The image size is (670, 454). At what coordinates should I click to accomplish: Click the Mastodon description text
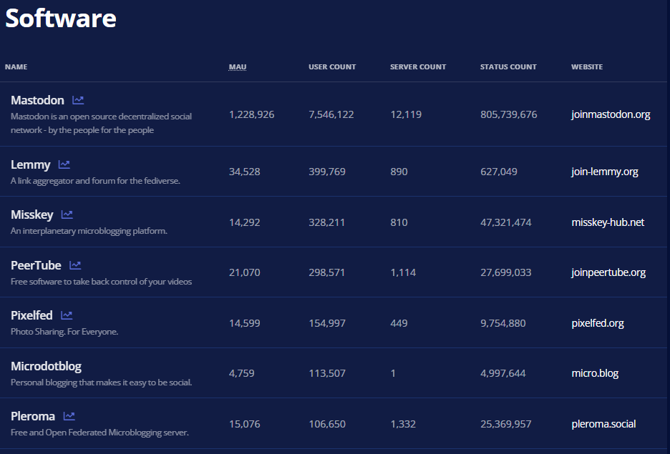(101, 123)
